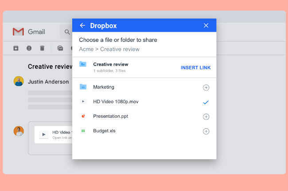The image size is (288, 191).
Task: Click the Justin Anderson sender name
Action: pos(48,82)
